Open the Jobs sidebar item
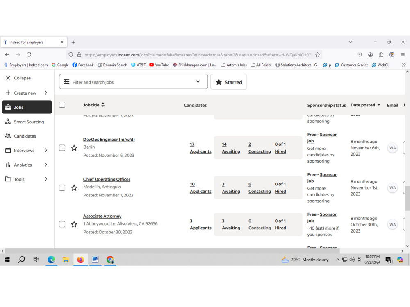 (27, 107)
